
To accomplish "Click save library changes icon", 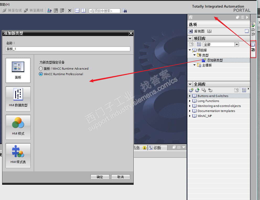I will pos(204,90).
